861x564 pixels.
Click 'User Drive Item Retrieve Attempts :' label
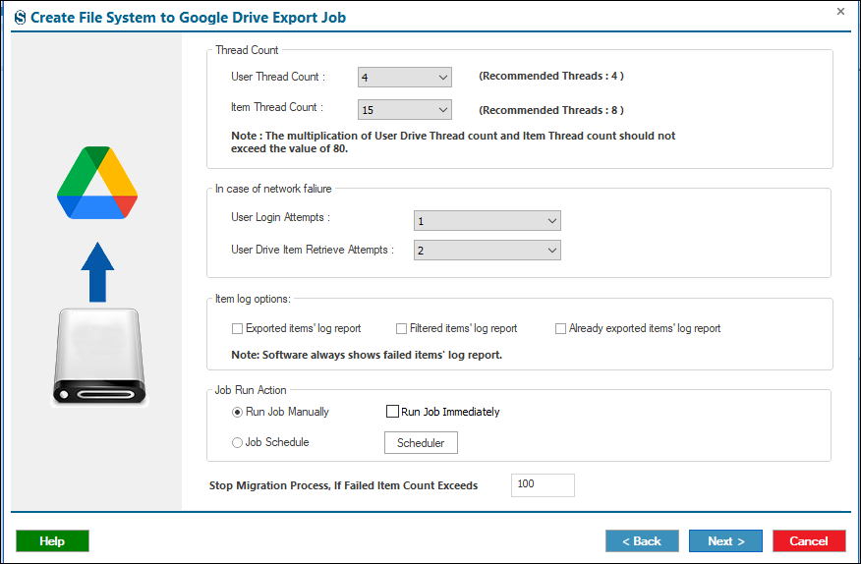(x=313, y=250)
